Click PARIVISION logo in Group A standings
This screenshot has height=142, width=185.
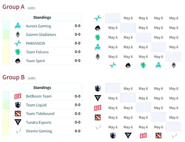pyautogui.click(x=18, y=43)
